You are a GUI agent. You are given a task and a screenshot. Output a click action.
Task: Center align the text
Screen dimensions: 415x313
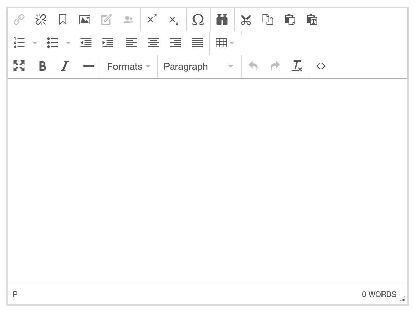[153, 43]
